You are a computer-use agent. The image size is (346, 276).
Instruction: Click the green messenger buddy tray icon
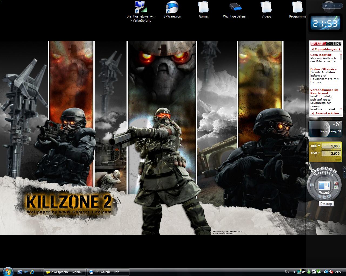[308, 272]
